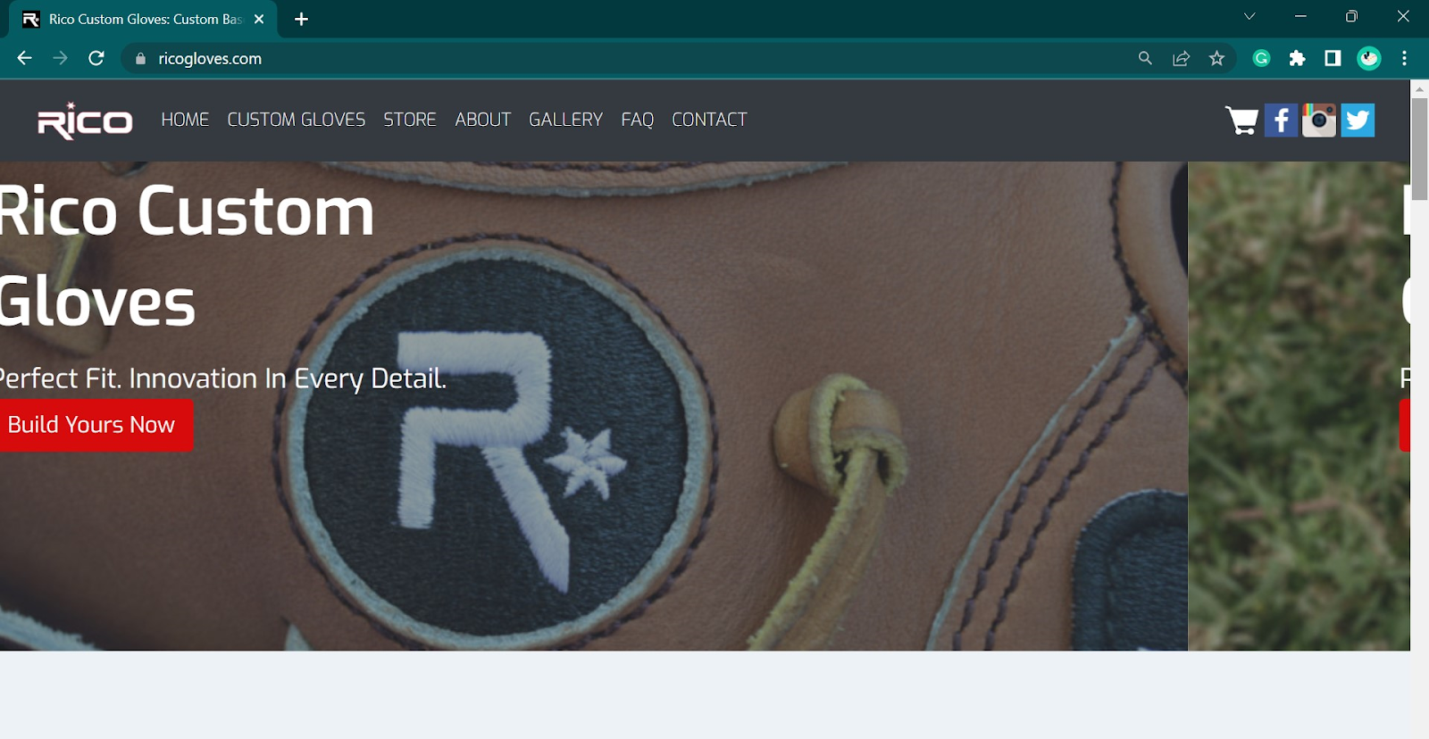1429x739 pixels.
Task: Open the CUSTOM GLOVES menu item
Action: coord(296,120)
